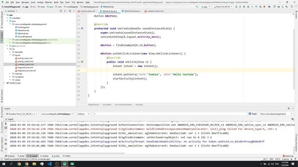The height and width of the screenshot is (167, 298).
Task: Click the Debug app bug icon
Action: 248,6
